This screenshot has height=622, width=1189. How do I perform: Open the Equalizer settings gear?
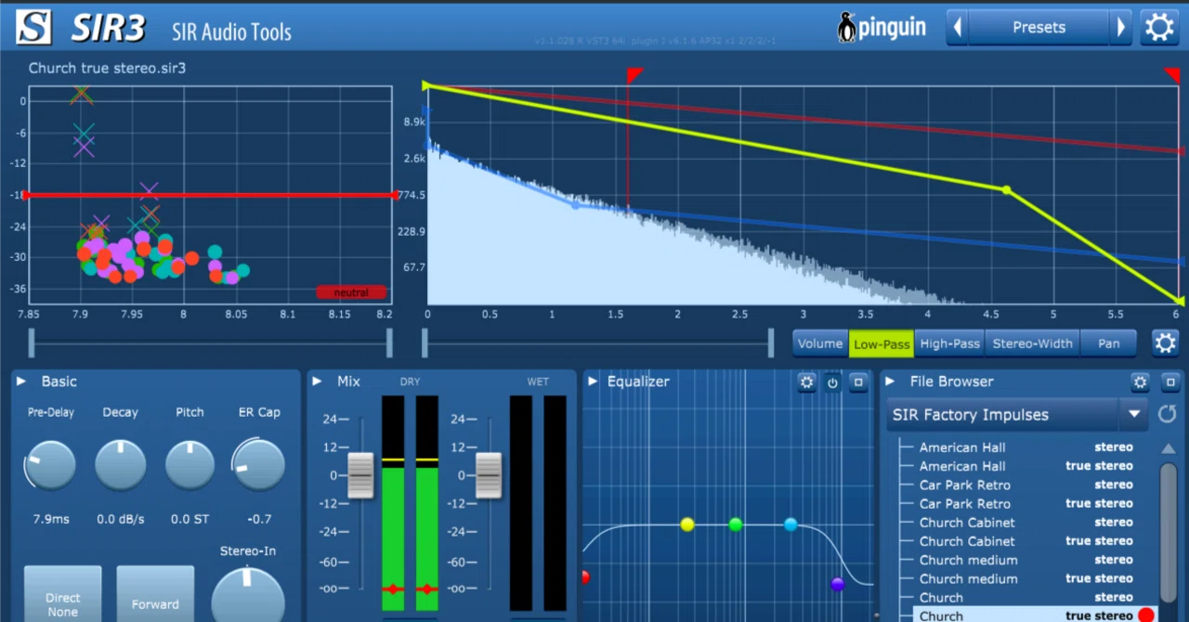coord(807,382)
